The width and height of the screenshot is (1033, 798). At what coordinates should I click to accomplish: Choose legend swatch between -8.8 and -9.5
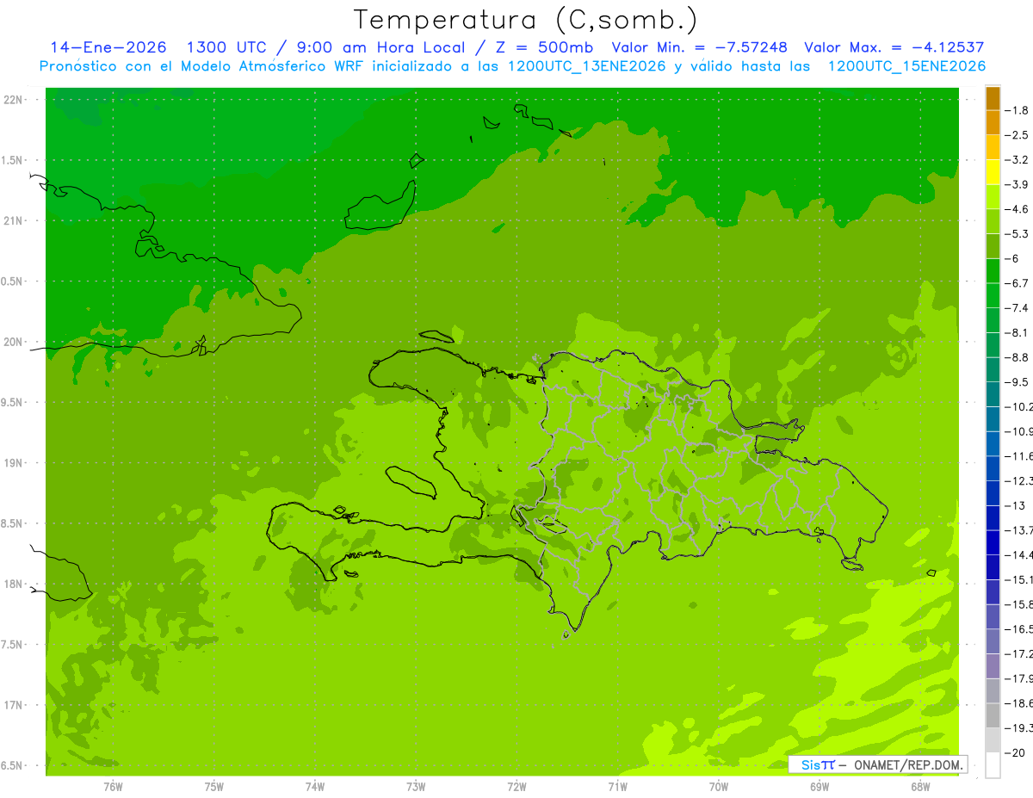click(993, 369)
